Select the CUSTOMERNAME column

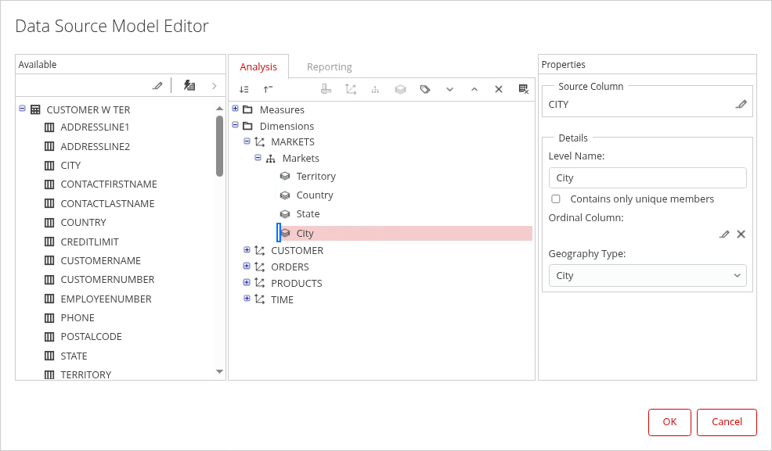(100, 261)
